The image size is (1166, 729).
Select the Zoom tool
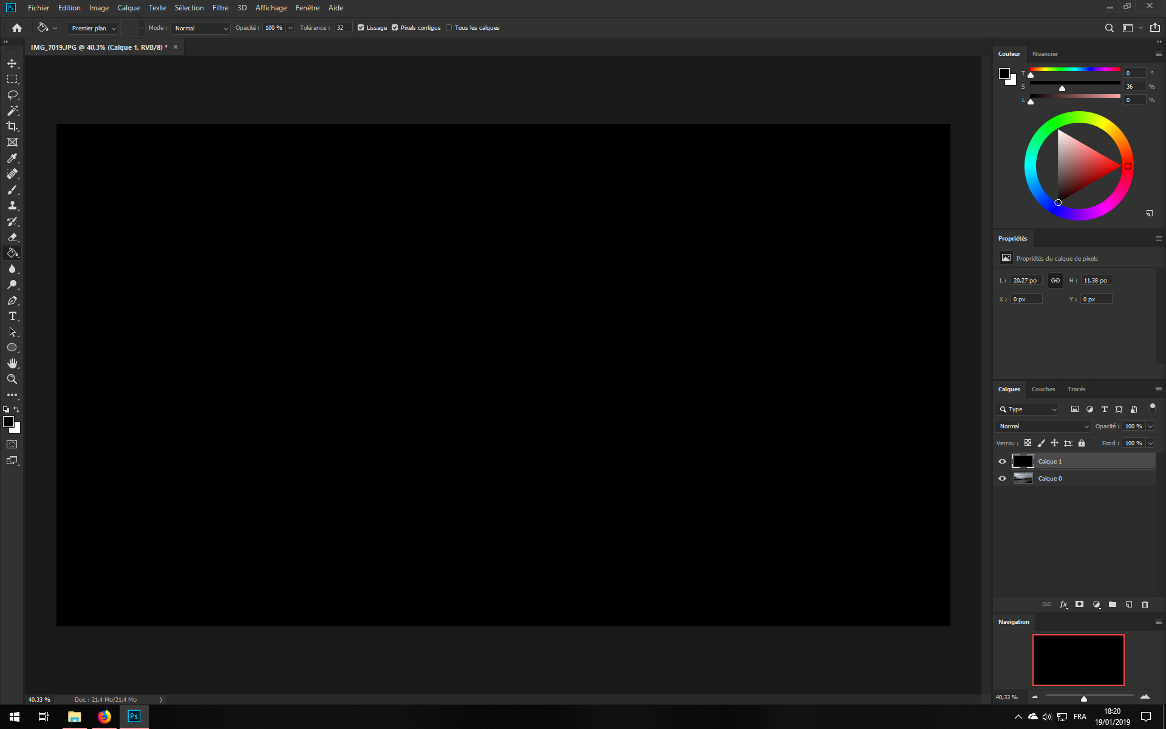tap(12, 379)
